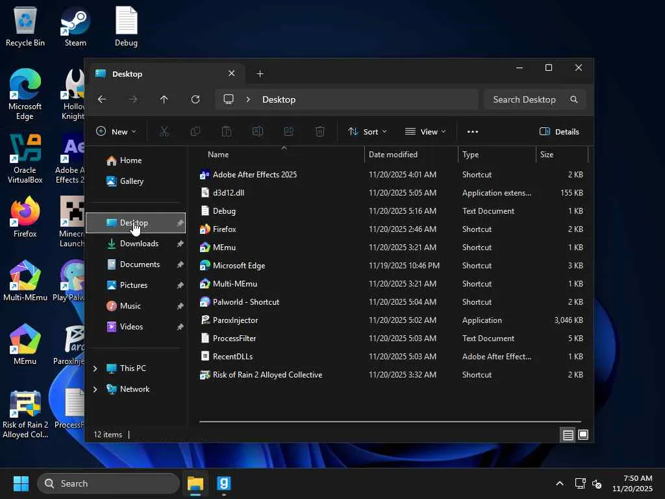Open the Sort dropdown
This screenshot has height=499, width=665.
367,131
